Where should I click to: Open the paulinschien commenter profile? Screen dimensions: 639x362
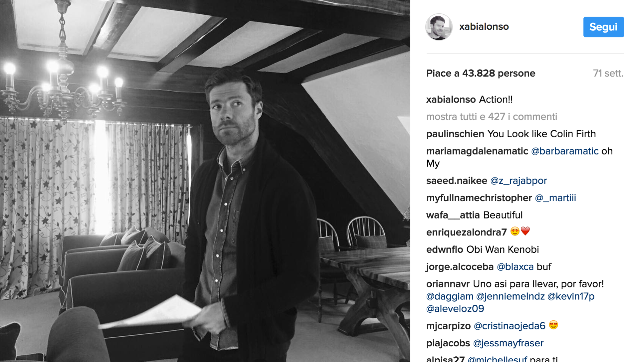pyautogui.click(x=455, y=134)
